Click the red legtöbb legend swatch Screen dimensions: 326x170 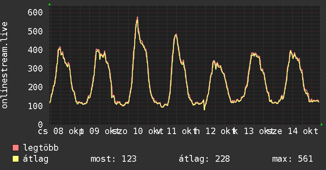click(15, 147)
